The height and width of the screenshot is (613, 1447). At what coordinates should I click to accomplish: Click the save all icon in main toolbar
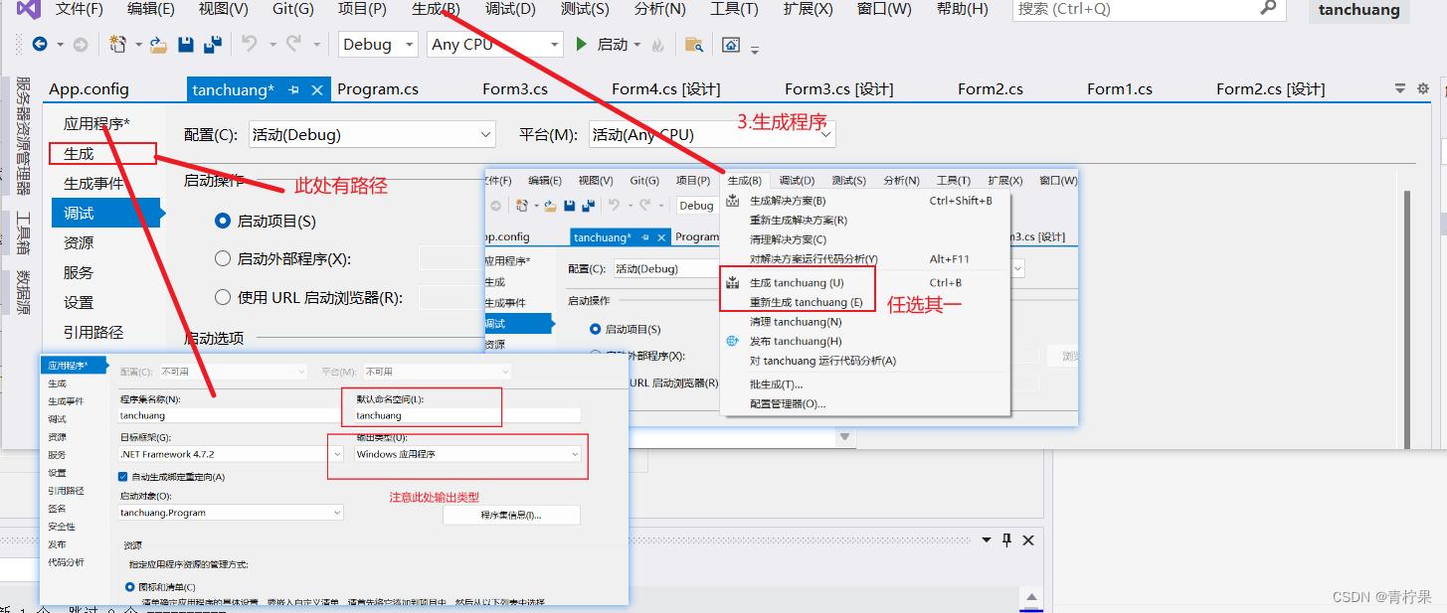(212, 45)
